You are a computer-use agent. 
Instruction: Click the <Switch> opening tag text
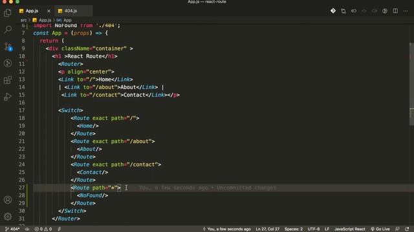71,110
